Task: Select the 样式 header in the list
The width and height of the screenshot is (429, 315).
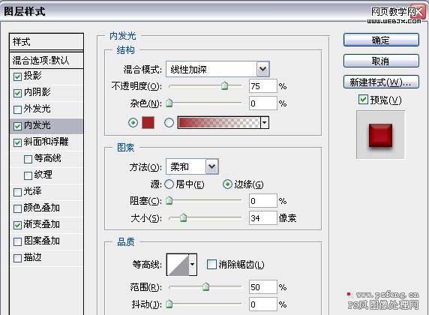Action: 46,42
